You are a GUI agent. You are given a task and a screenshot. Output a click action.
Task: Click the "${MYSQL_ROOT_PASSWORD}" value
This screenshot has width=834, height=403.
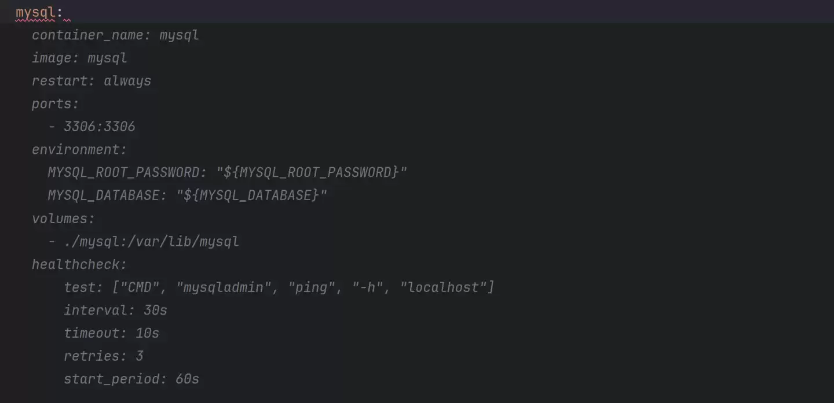[x=312, y=172]
